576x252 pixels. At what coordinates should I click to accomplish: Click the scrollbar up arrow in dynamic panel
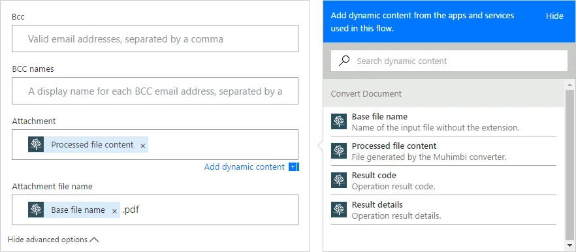coord(569,86)
